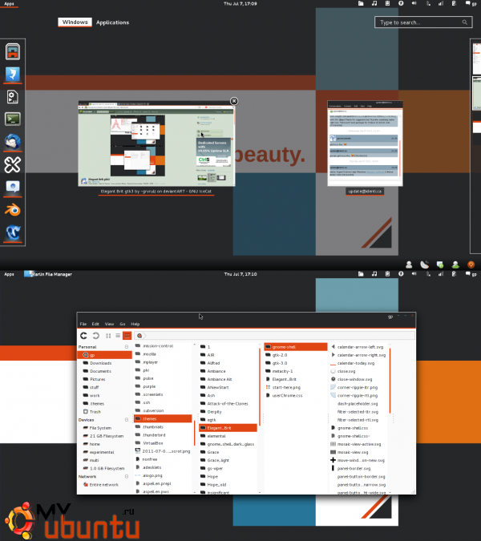Collapse the Network section in the sidebar
This screenshot has height=541, width=481.
[x=127, y=476]
